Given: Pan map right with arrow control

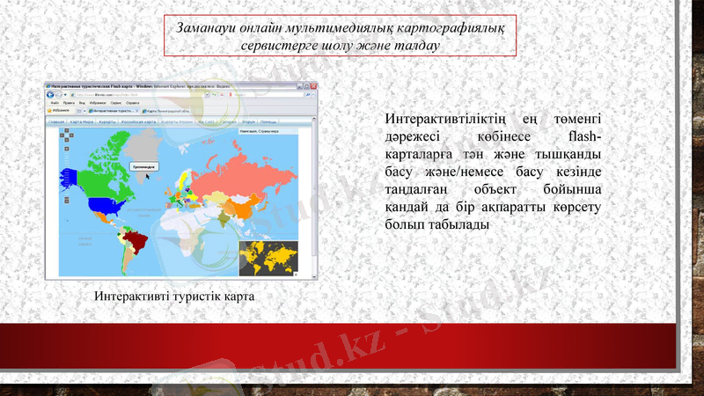Looking at the screenshot, I should coord(72,136).
